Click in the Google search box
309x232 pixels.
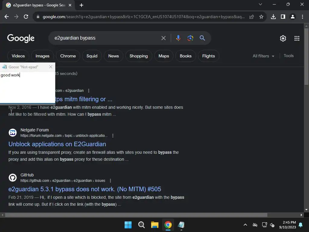coord(107,38)
